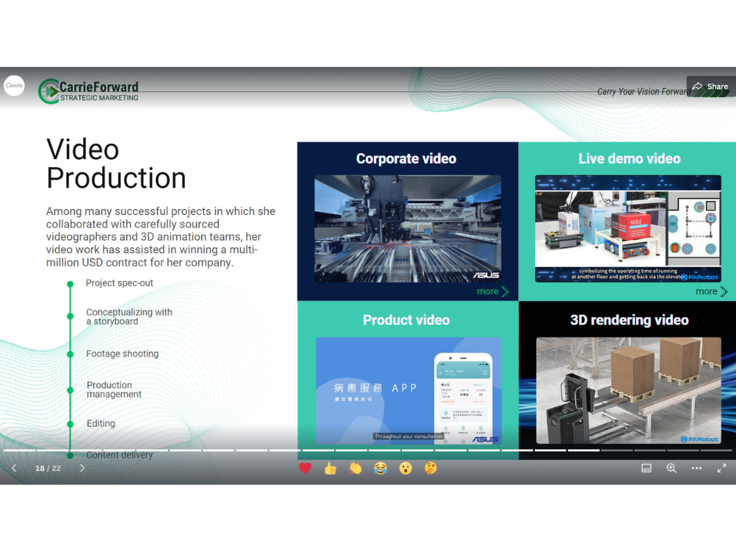
Task: Click the Canva logo badge
Action: 14,85
